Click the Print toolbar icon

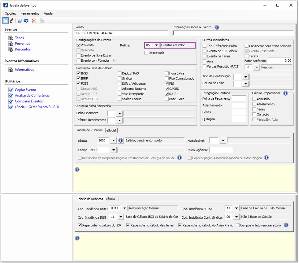42,21
